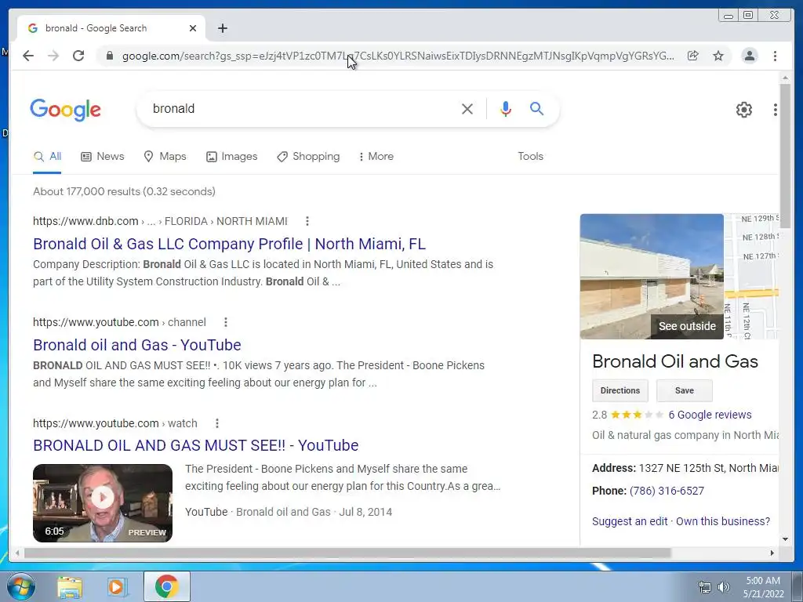Submit search with the magnifier icon
This screenshot has height=602, width=803.
coord(536,108)
